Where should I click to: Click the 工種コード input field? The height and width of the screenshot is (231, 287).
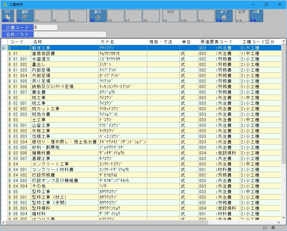pos(46,27)
